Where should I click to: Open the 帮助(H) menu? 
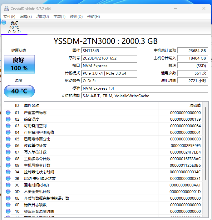(93, 17)
